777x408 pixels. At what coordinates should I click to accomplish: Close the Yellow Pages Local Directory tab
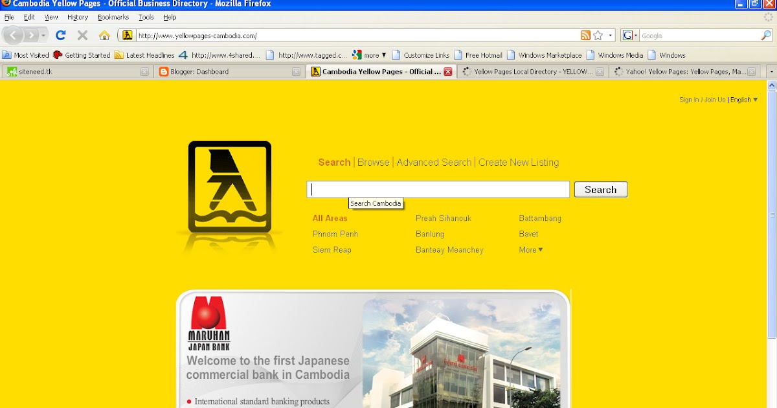[600, 72]
